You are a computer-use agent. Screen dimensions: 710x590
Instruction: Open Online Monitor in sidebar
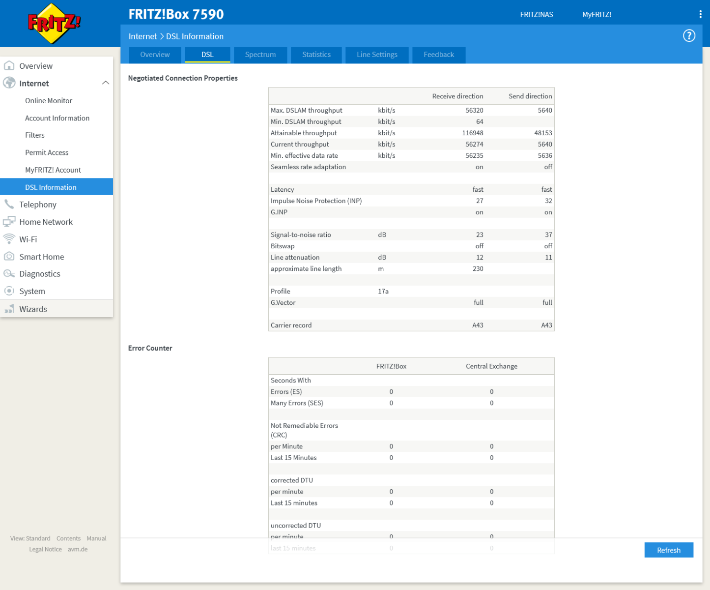(57, 100)
